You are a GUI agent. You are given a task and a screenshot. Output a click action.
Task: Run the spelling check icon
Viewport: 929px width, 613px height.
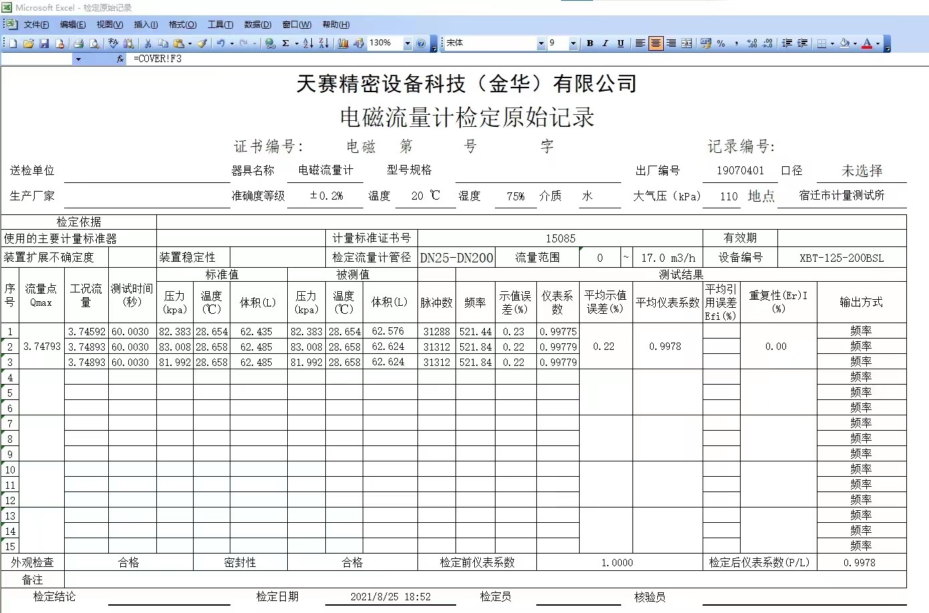click(113, 43)
